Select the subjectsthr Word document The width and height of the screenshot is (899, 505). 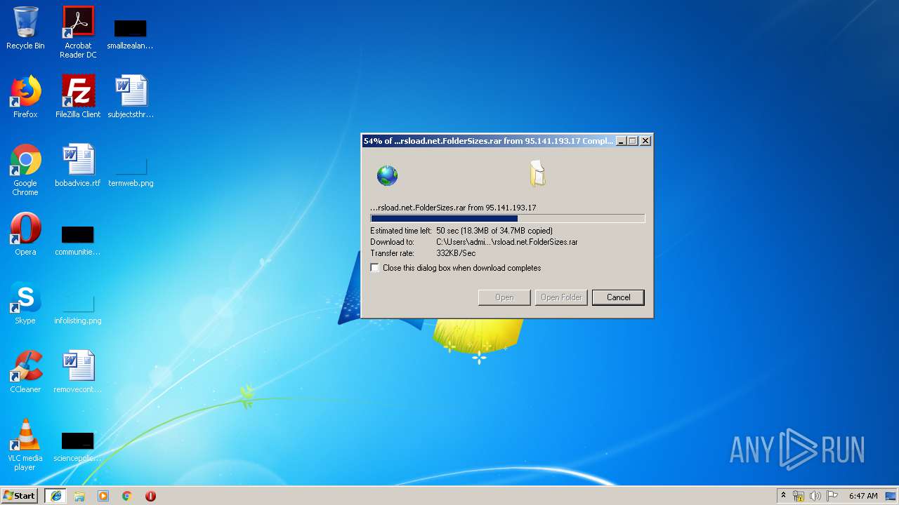[x=131, y=97]
